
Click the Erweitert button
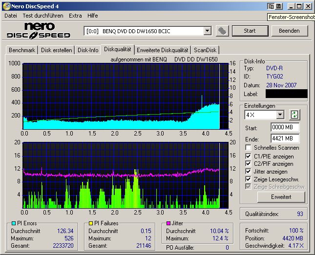281,197
